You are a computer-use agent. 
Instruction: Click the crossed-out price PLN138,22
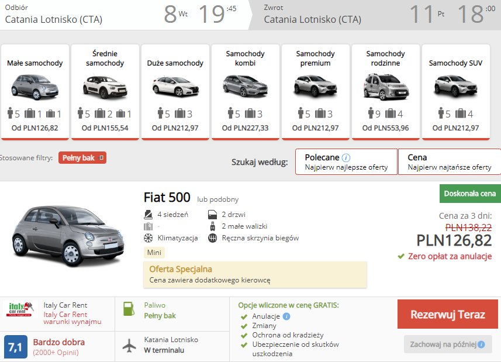tap(468, 227)
